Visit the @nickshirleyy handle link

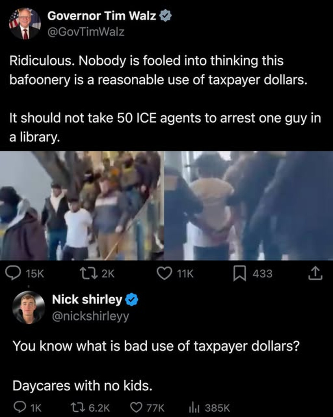90,316
